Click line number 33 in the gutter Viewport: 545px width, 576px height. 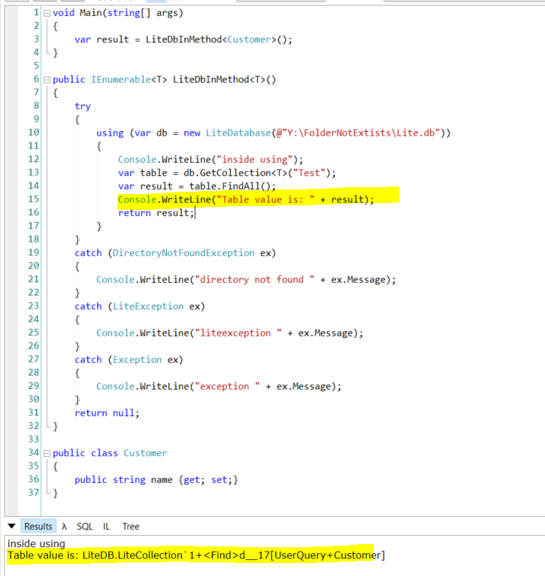[33, 440]
